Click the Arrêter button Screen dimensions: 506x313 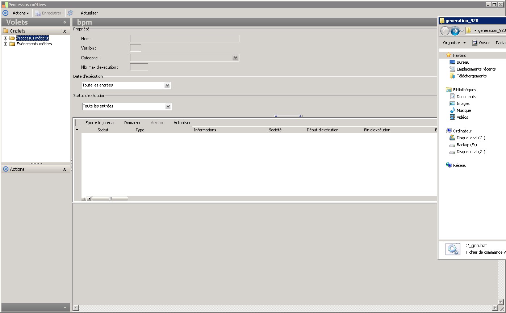pos(157,123)
